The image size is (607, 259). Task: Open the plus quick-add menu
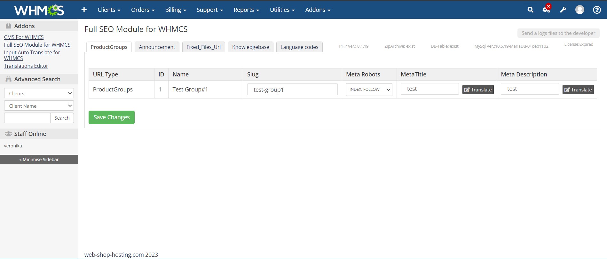click(x=84, y=10)
